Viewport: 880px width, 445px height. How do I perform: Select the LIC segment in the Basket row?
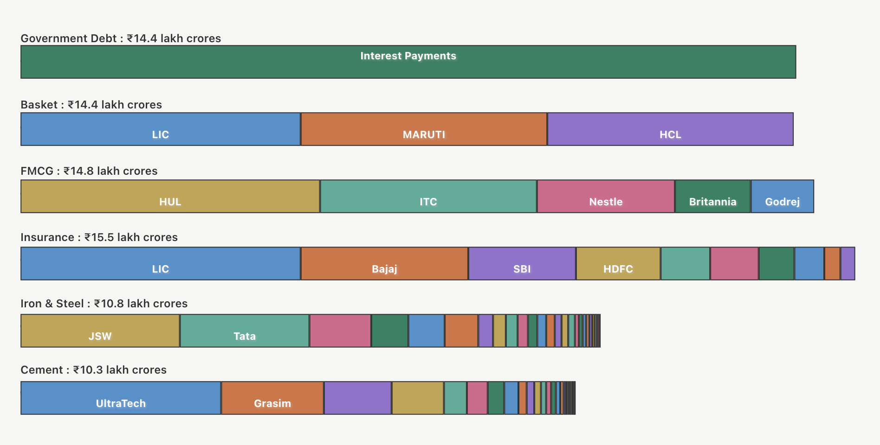coord(160,129)
